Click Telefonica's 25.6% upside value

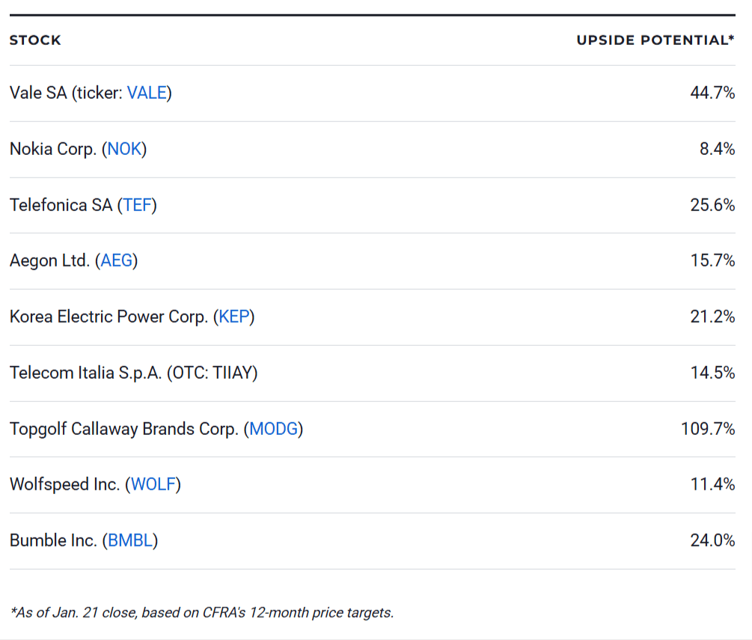(x=712, y=205)
